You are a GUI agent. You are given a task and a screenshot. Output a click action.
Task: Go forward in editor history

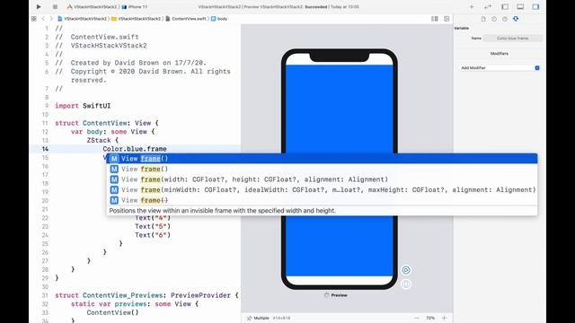pos(51,19)
